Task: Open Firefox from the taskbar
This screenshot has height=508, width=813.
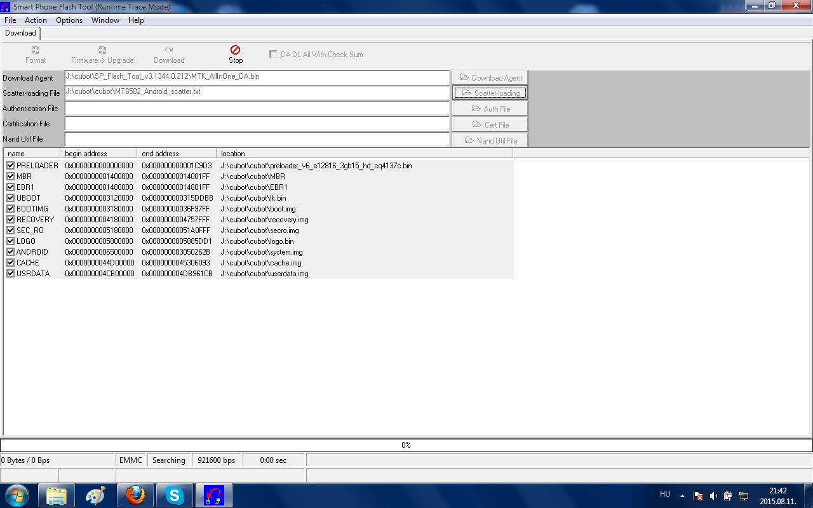Action: pos(135,495)
